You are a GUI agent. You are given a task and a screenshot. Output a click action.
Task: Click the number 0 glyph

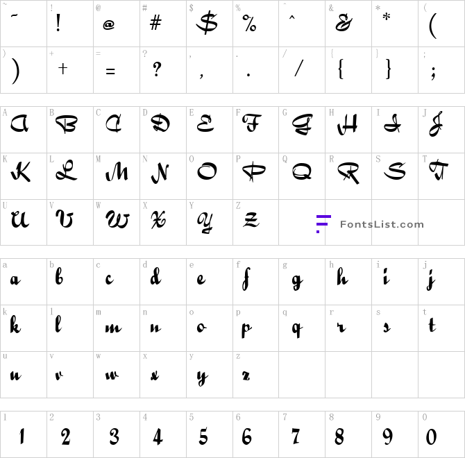[432, 437]
